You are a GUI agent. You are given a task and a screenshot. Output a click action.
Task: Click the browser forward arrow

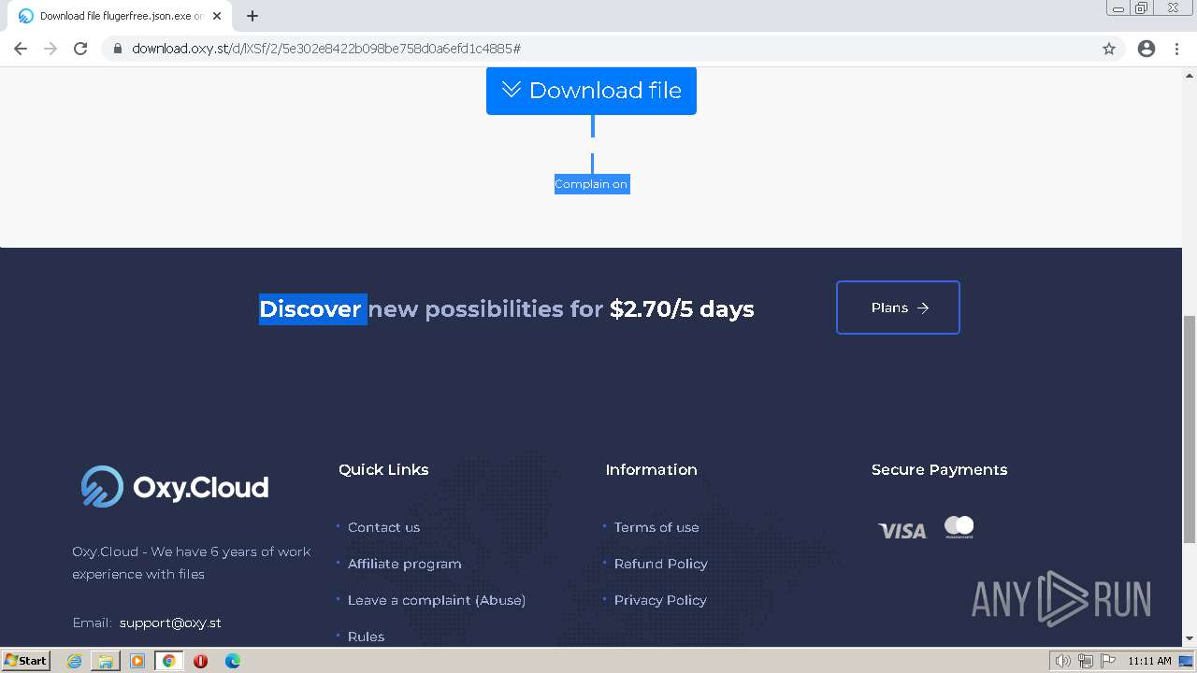pyautogui.click(x=50, y=49)
